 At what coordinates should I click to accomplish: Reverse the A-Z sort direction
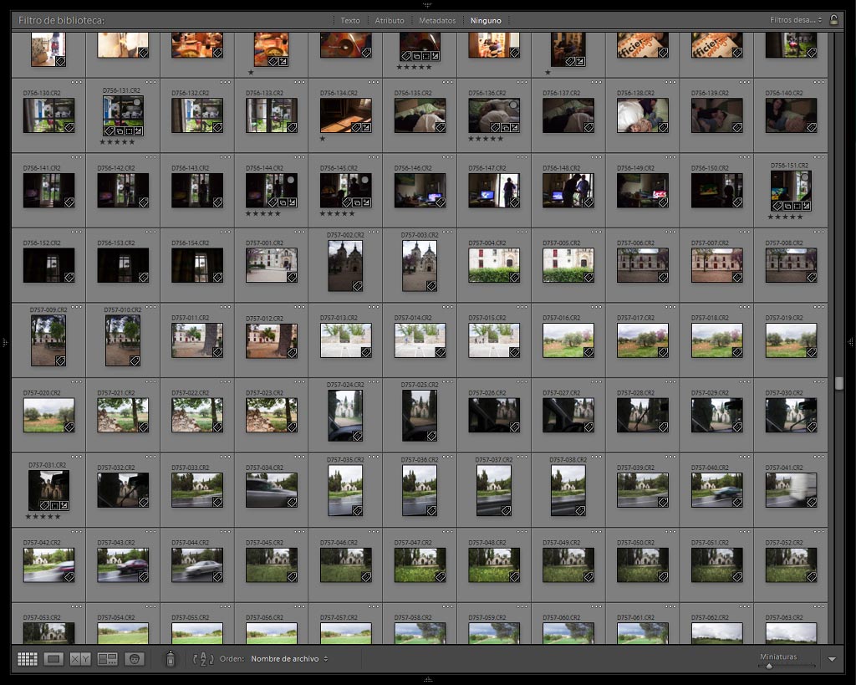(202, 659)
